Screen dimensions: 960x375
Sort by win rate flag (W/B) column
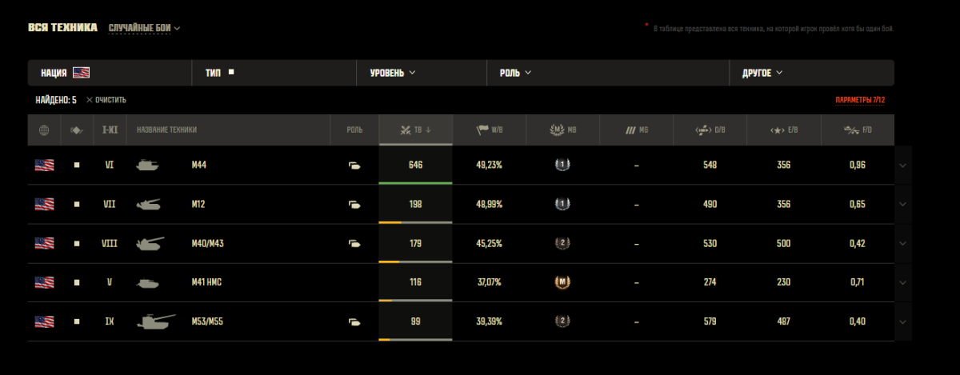490,130
